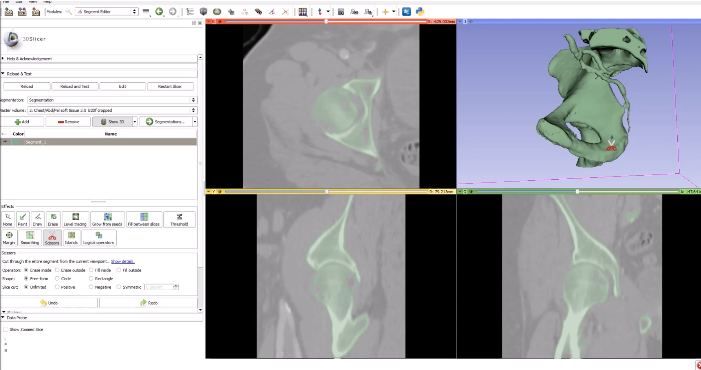Click Segment_1 color swatch
This screenshot has height=370, width=701.
coord(15,142)
